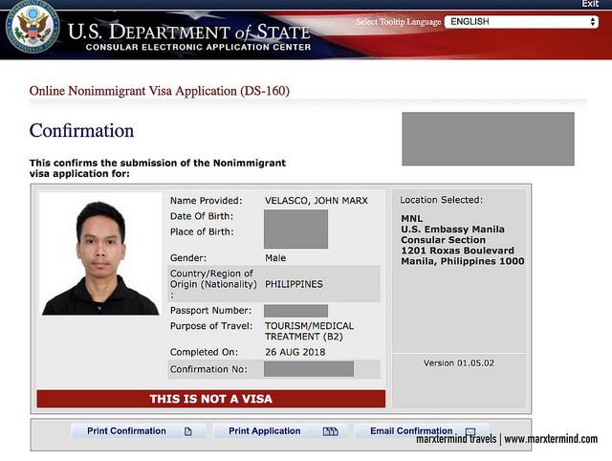Click the Print Confirmation button
The image size is (612, 461).
[139, 431]
